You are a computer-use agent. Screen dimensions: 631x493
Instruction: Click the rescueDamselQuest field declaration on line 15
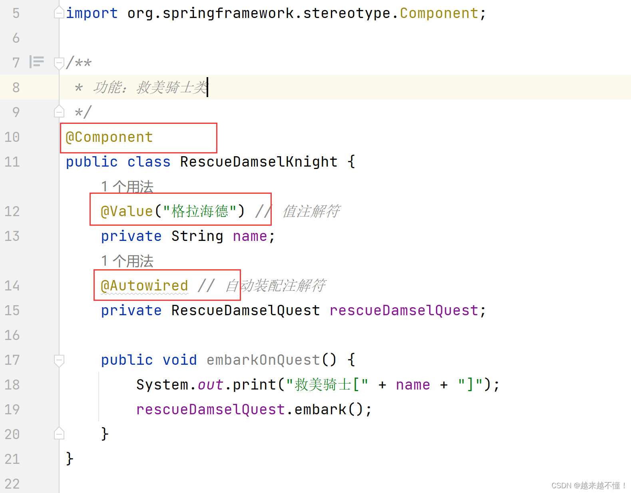click(404, 310)
